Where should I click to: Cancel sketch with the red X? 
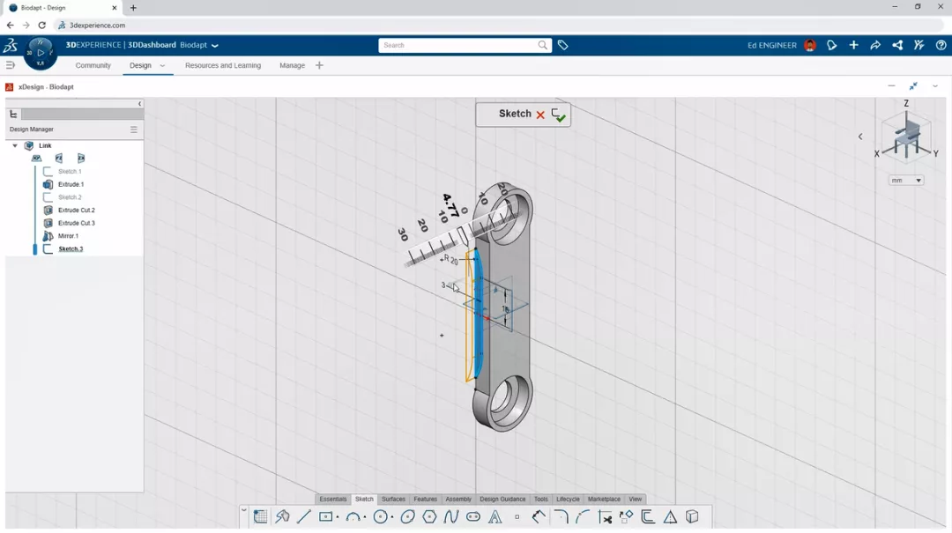pyautogui.click(x=540, y=115)
